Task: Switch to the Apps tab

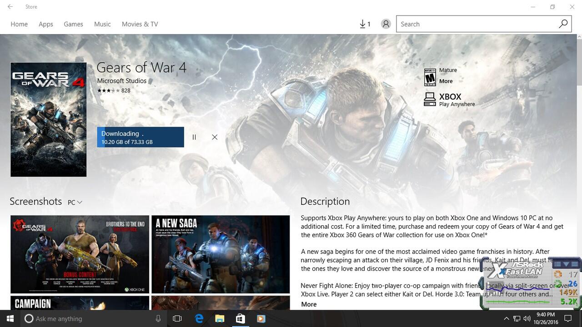Action: pyautogui.click(x=46, y=24)
